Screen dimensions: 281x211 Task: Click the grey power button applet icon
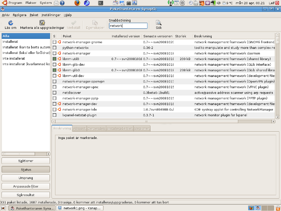coord(182,3)
